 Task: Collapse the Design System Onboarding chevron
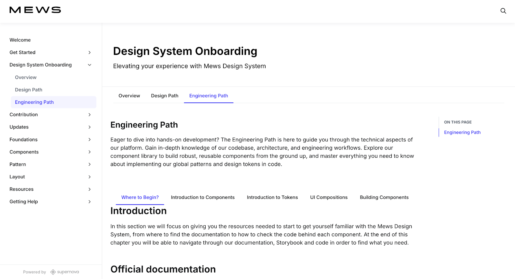[x=89, y=65]
